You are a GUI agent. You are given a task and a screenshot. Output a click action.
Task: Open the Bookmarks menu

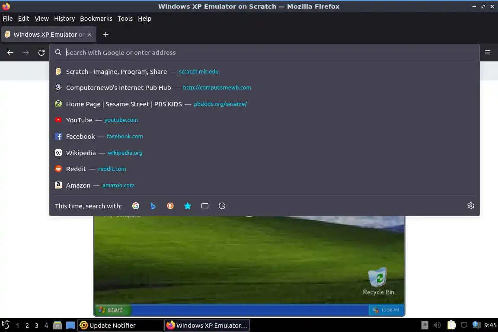click(96, 19)
